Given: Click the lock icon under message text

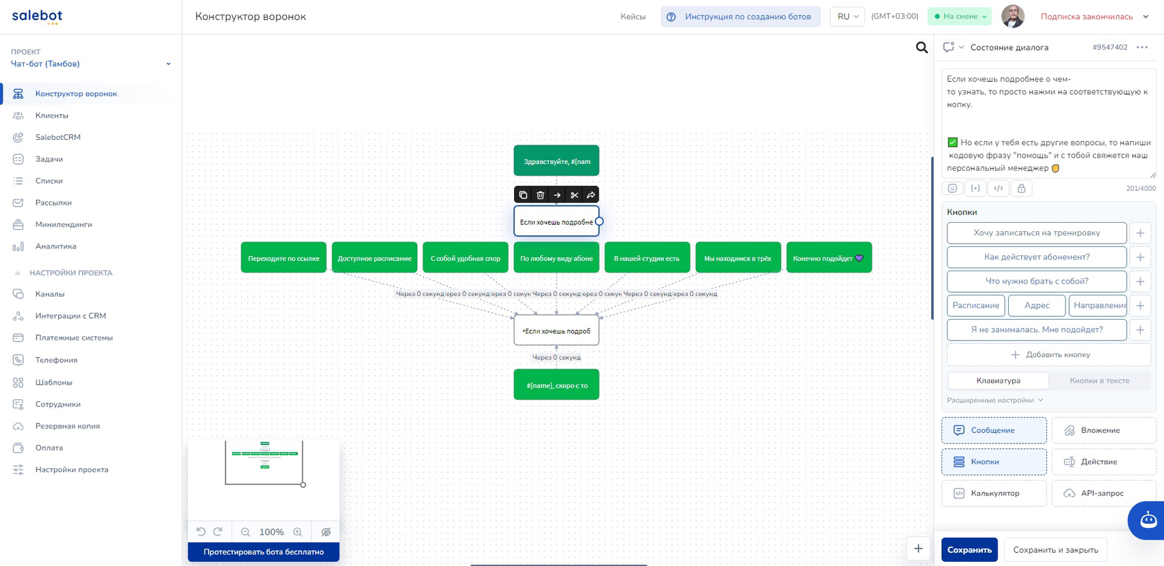Looking at the screenshot, I should coord(1021,188).
